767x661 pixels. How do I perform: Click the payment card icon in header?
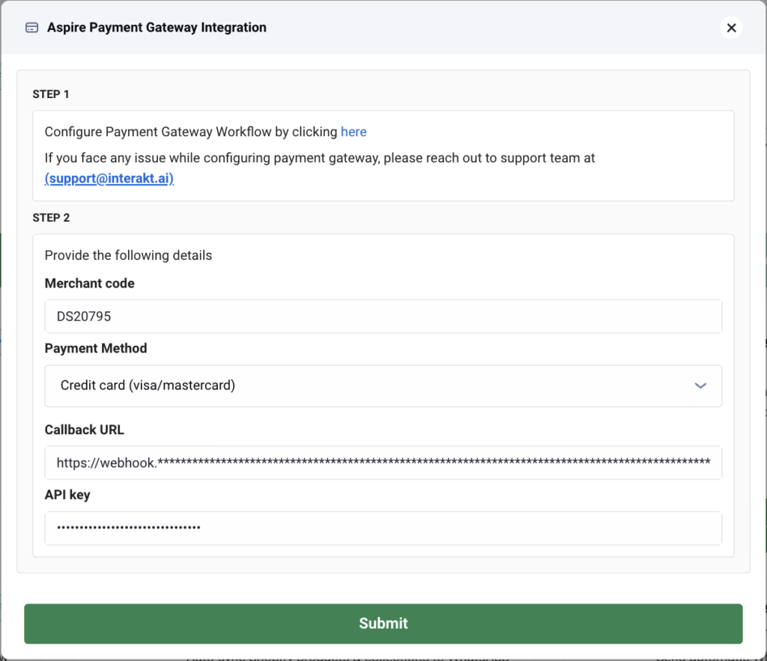click(31, 28)
